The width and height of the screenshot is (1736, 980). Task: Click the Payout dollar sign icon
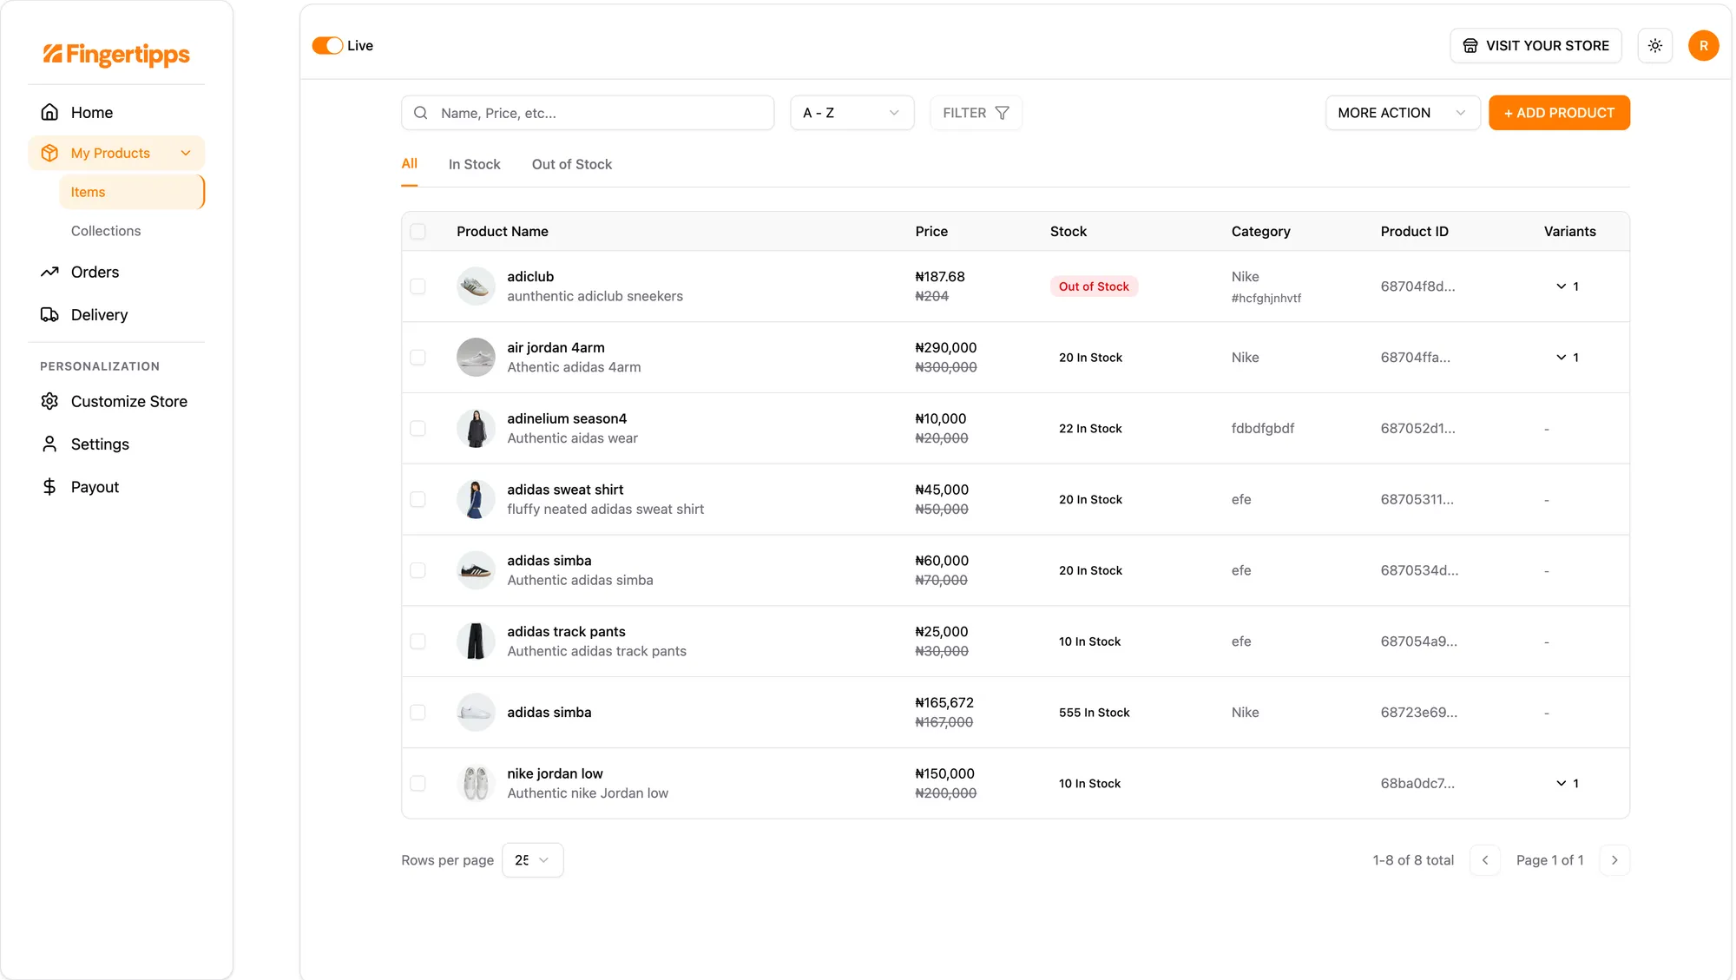(49, 487)
